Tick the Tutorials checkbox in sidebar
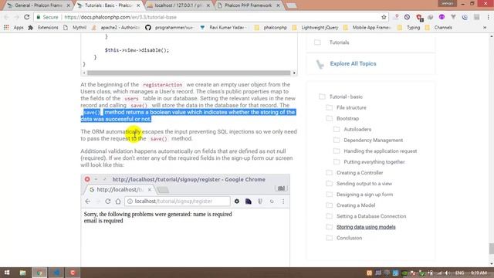The height and width of the screenshot is (278, 494). pyautogui.click(x=317, y=42)
